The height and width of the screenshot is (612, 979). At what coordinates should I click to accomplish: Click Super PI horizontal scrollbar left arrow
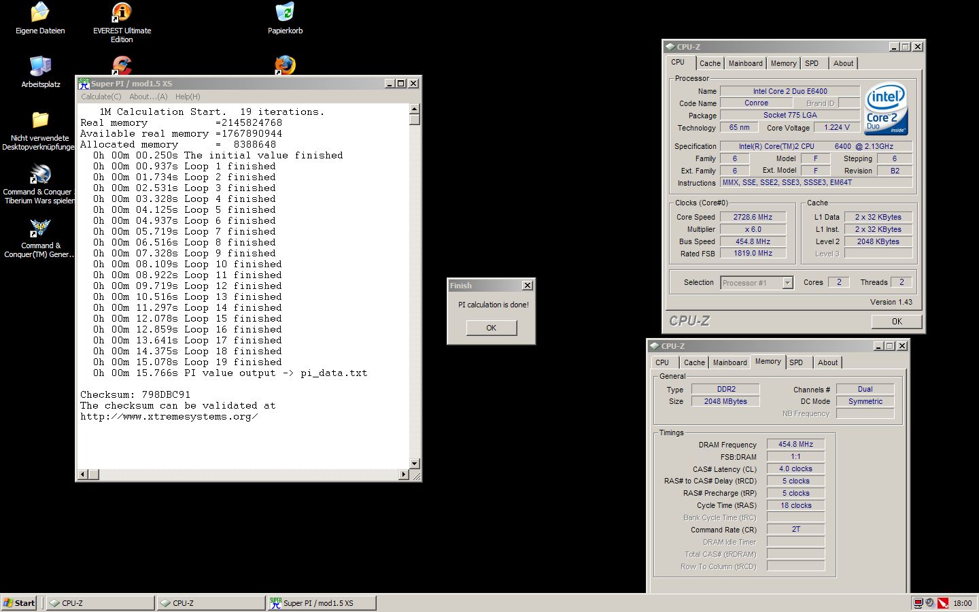83,474
